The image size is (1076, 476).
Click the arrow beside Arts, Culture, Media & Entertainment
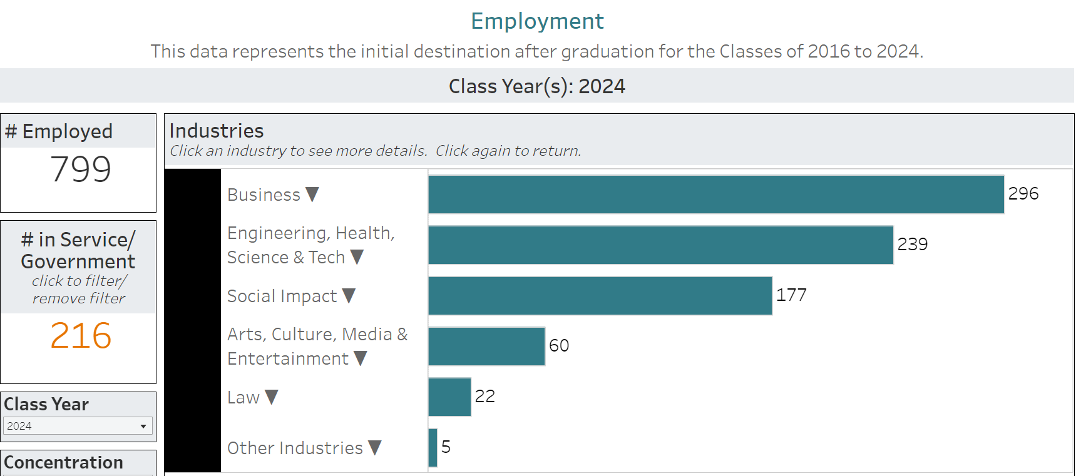pyautogui.click(x=360, y=358)
